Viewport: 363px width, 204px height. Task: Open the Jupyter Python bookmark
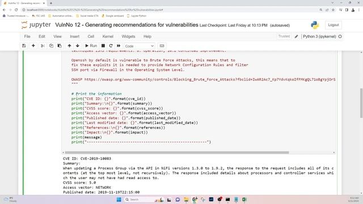click(x=137, y=16)
